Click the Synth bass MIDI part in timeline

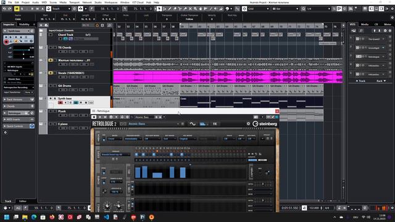pos(251,102)
